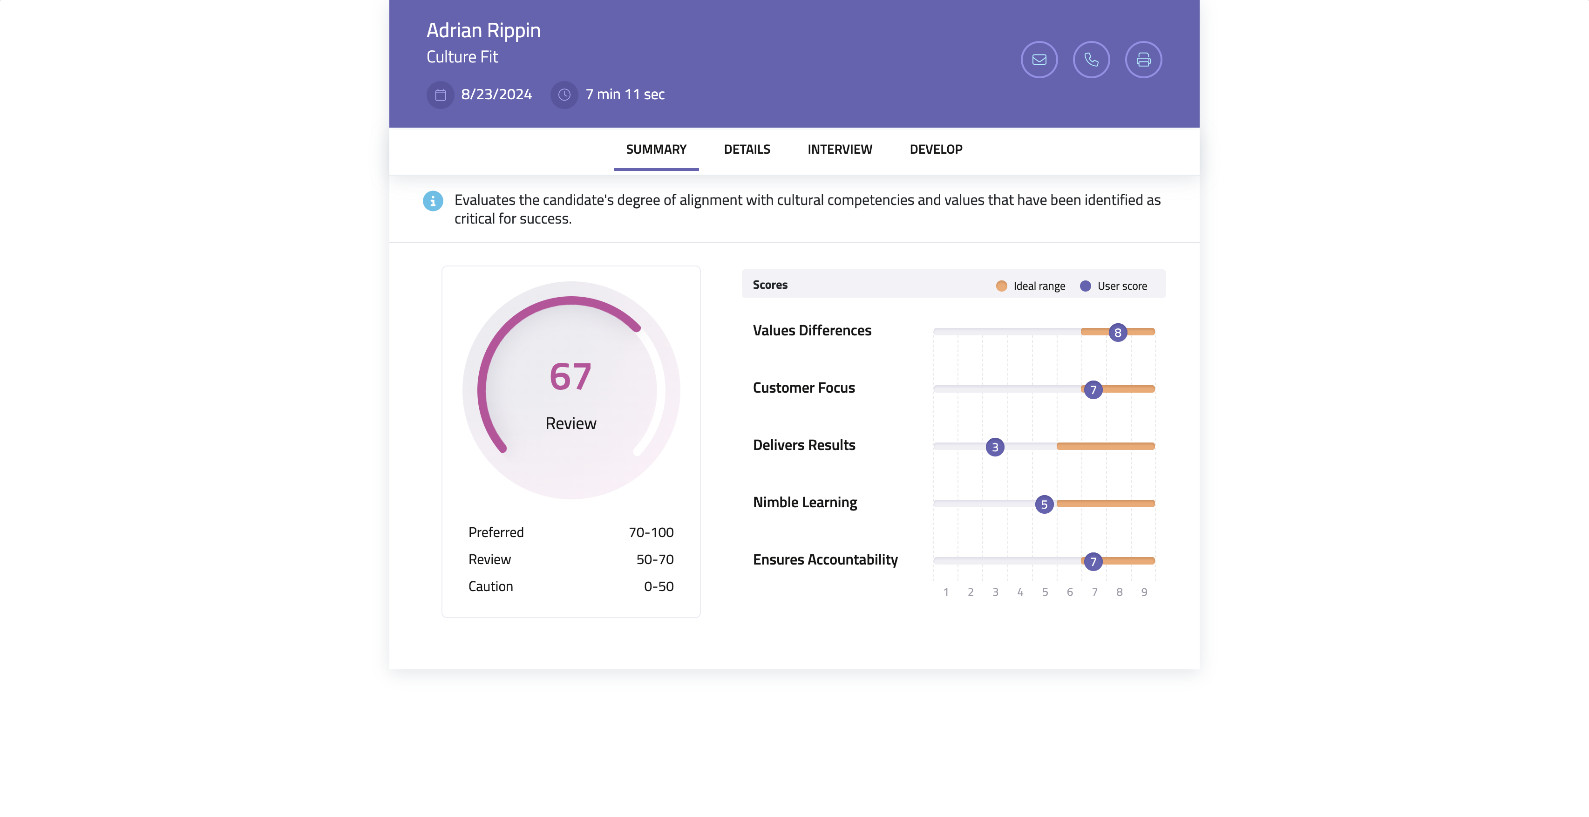This screenshot has width=1589, height=817.
Task: Open the Interview tab
Action: coord(840,150)
